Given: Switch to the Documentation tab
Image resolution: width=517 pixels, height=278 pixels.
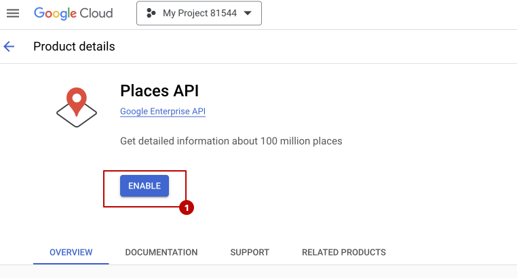Looking at the screenshot, I should 161,252.
